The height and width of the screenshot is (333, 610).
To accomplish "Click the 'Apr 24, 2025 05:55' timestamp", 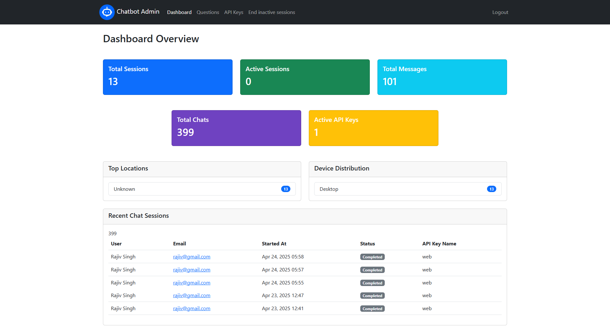I will 283,283.
